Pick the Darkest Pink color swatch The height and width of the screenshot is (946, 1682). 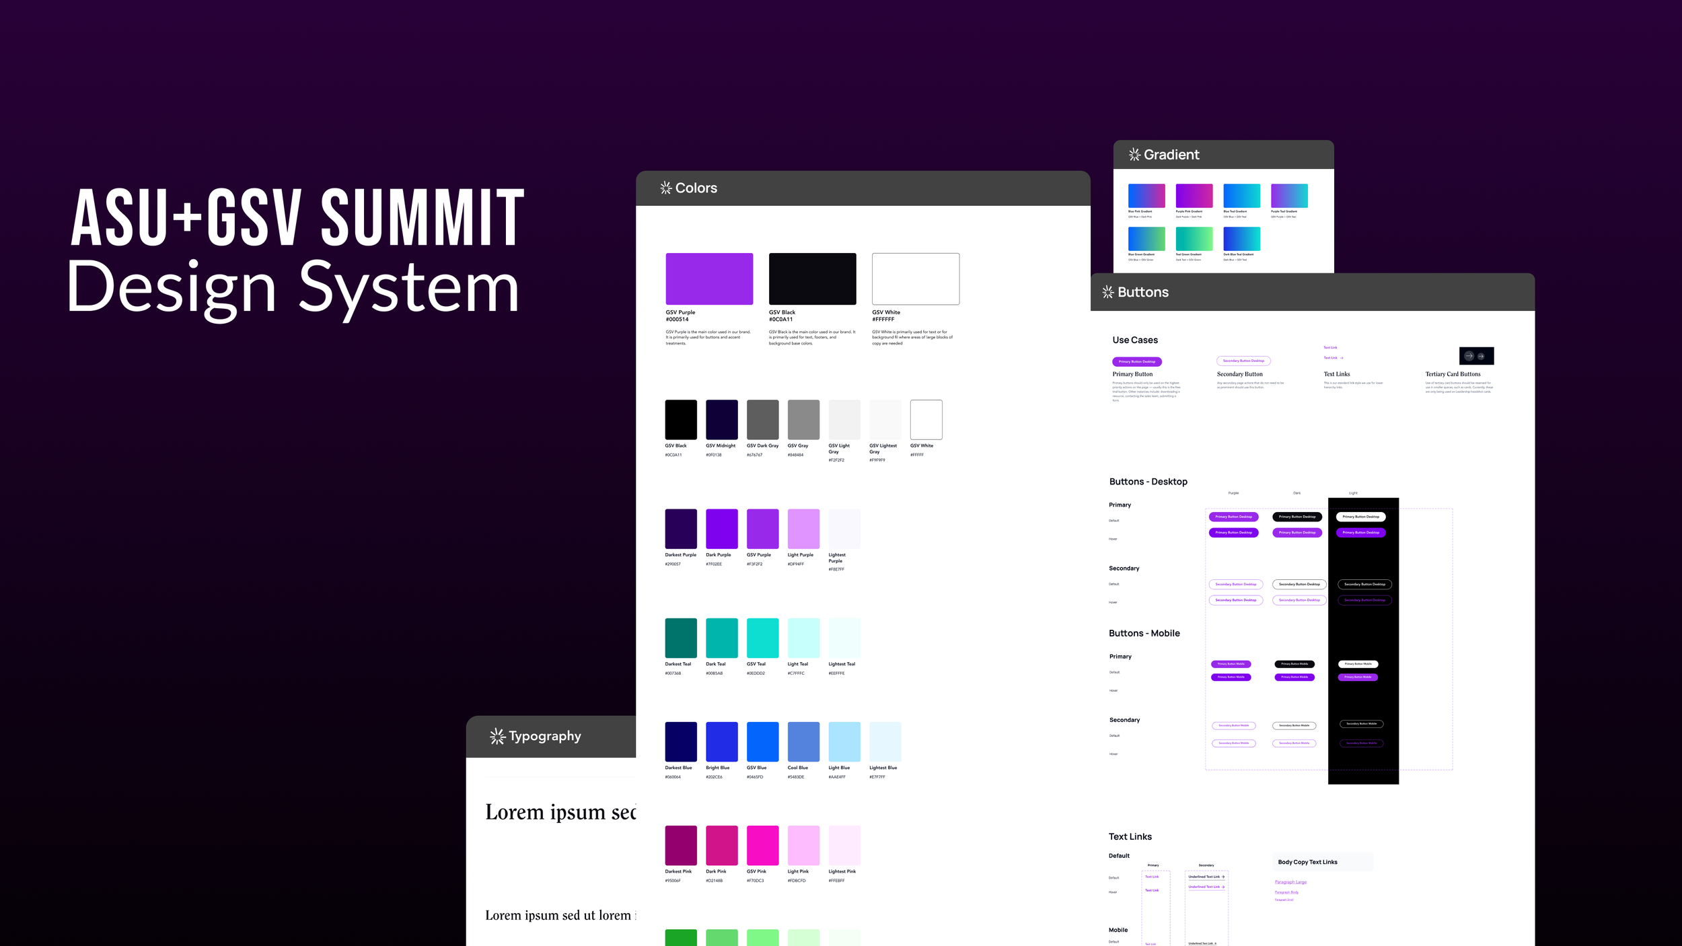click(x=681, y=845)
